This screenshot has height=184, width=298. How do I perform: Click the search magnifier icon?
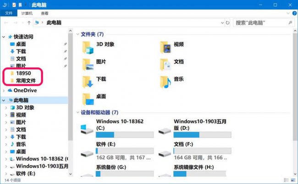[x=290, y=23]
